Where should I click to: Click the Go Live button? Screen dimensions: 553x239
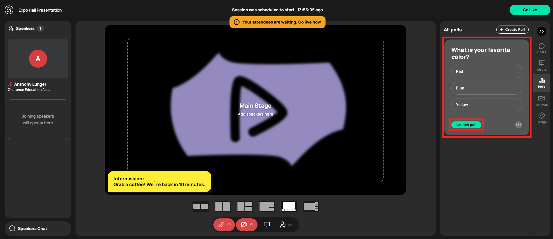click(530, 10)
